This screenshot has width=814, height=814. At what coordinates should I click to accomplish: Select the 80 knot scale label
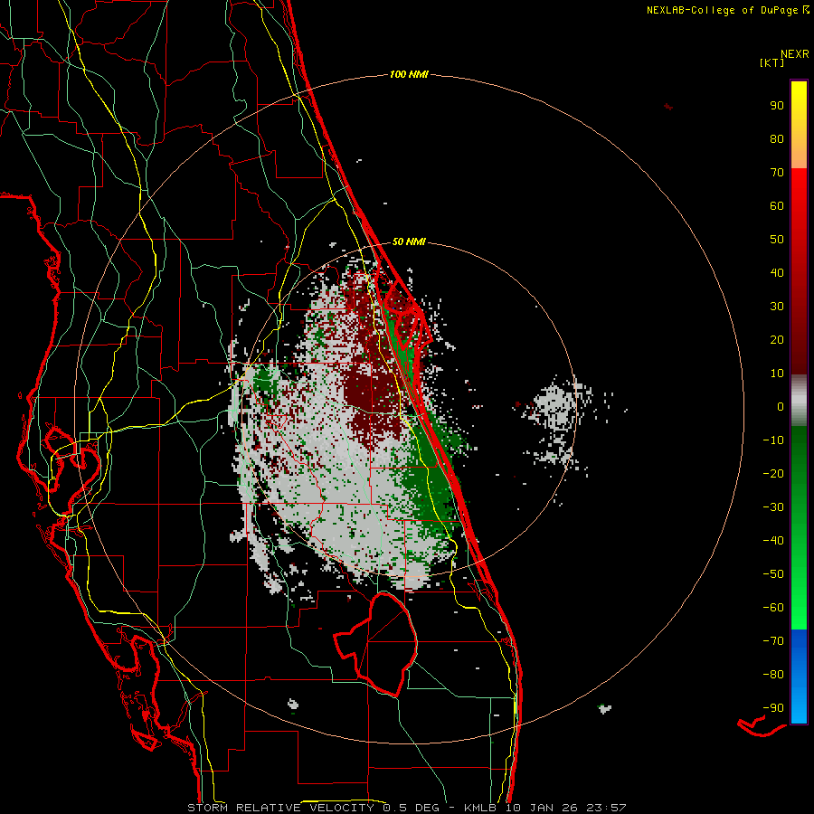(x=777, y=139)
